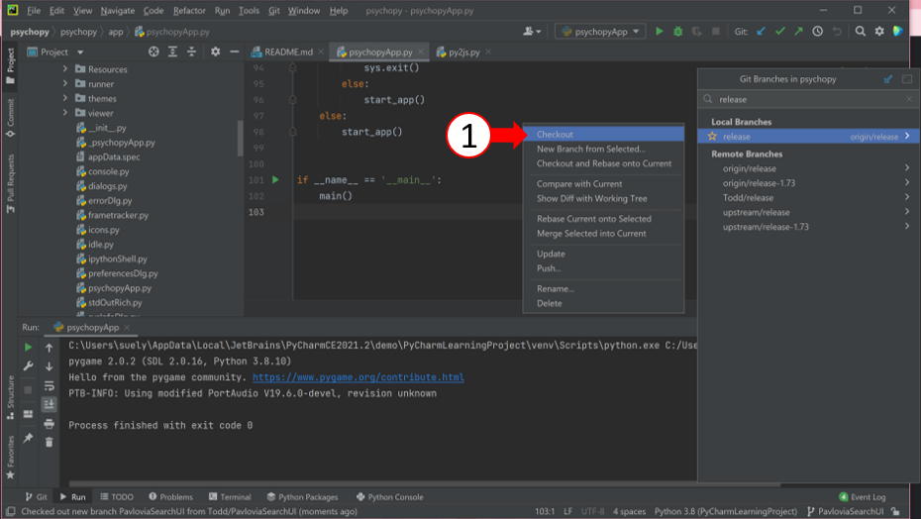
Task: Open psychopyApp run configuration dropdown
Action: pos(600,31)
